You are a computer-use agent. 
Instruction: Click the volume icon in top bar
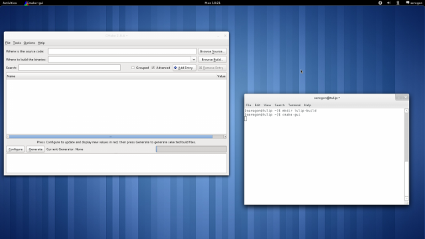[x=388, y=3]
